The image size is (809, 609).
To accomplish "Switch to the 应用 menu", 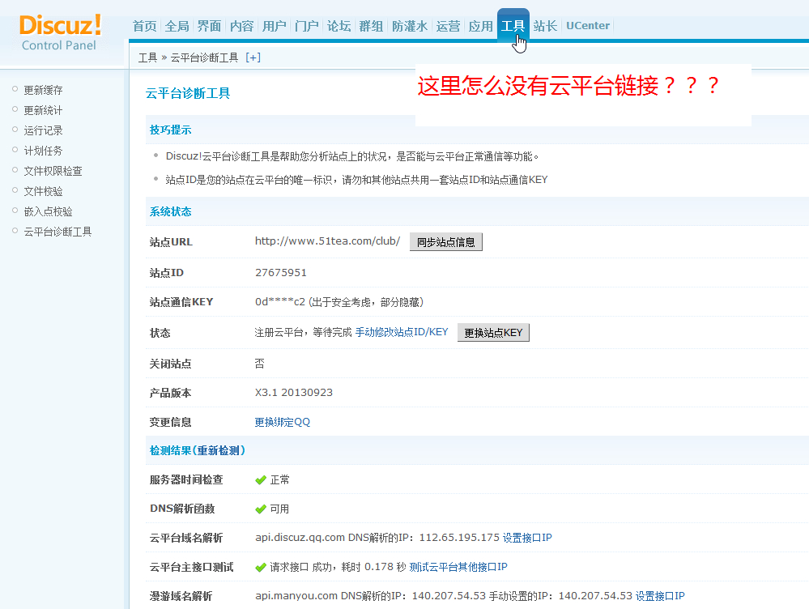I will [480, 26].
